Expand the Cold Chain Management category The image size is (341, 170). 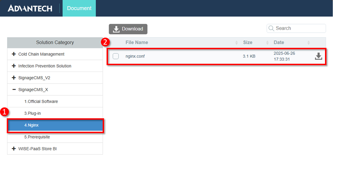(x=14, y=54)
